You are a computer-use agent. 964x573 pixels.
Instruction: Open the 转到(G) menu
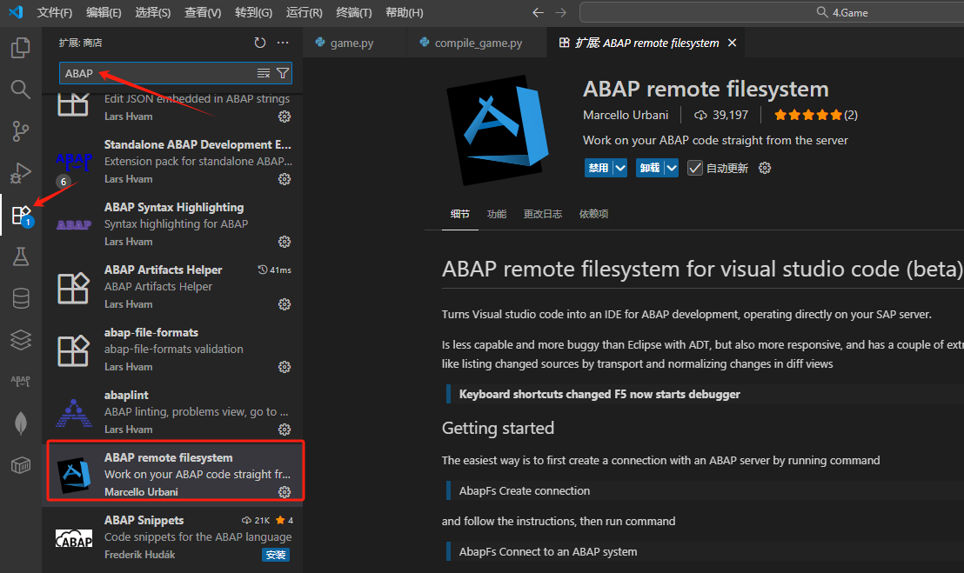[254, 12]
